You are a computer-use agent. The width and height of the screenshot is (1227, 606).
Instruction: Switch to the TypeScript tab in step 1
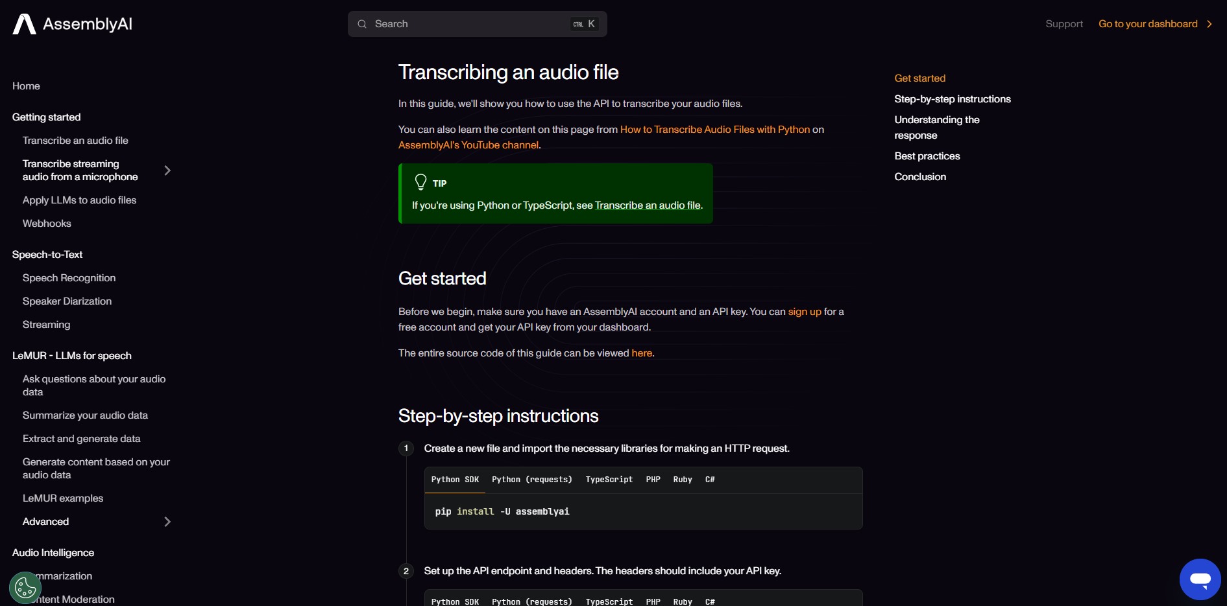point(609,480)
